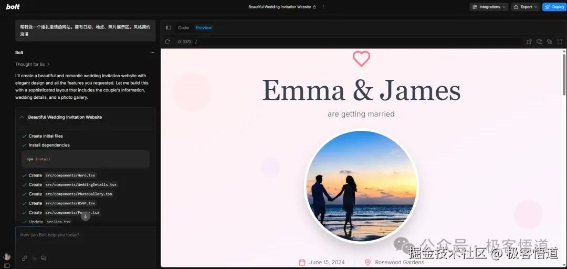Toggle the discussion chat mode icon
The image size is (567, 269).
(44, 258)
